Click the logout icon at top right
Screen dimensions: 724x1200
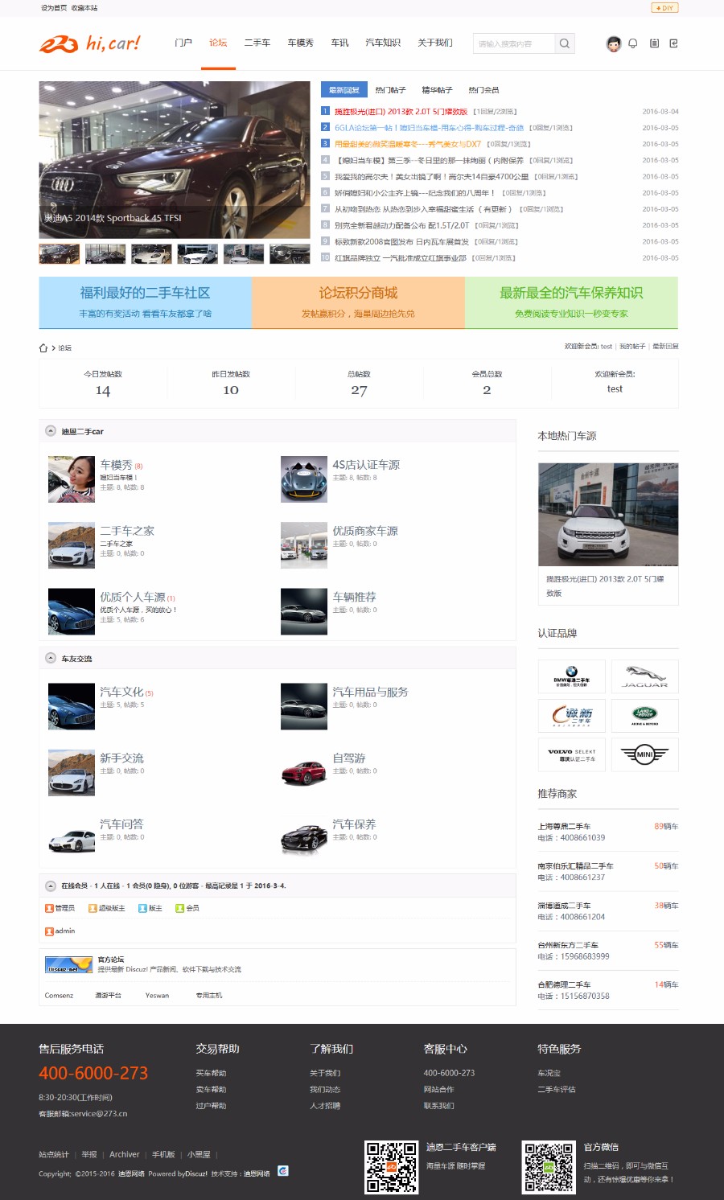673,43
